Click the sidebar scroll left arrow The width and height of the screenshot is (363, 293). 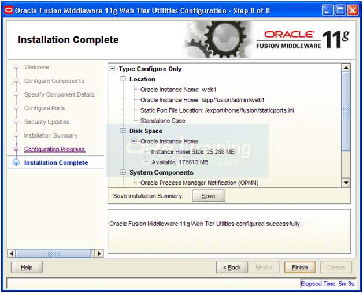12,254
